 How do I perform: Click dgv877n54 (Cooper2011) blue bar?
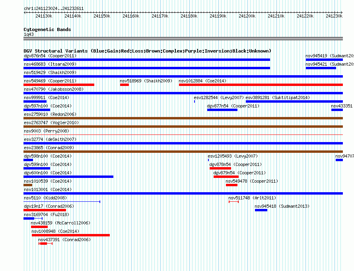pyautogui.click(x=222, y=110)
